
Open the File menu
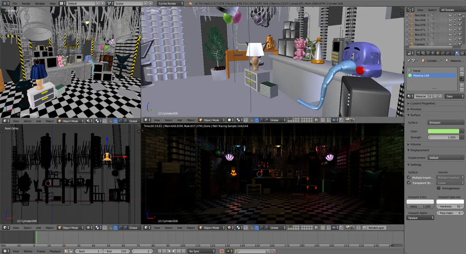[15, 4]
